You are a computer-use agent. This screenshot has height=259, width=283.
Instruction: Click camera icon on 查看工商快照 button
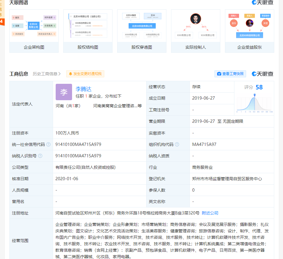point(219,74)
